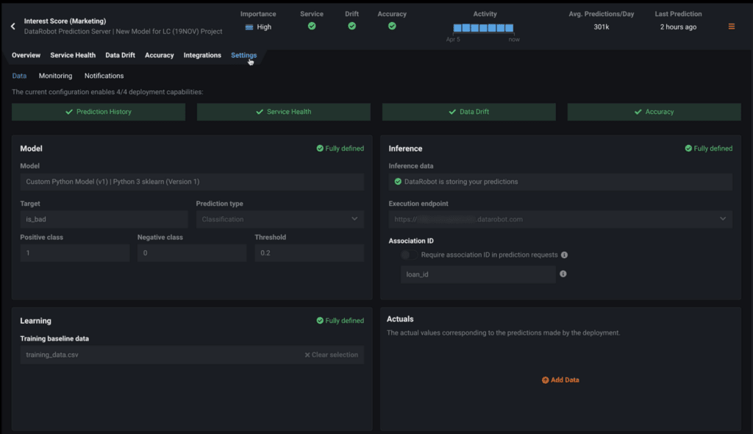Click the Service Health capability button
The height and width of the screenshot is (434, 753).
(284, 112)
